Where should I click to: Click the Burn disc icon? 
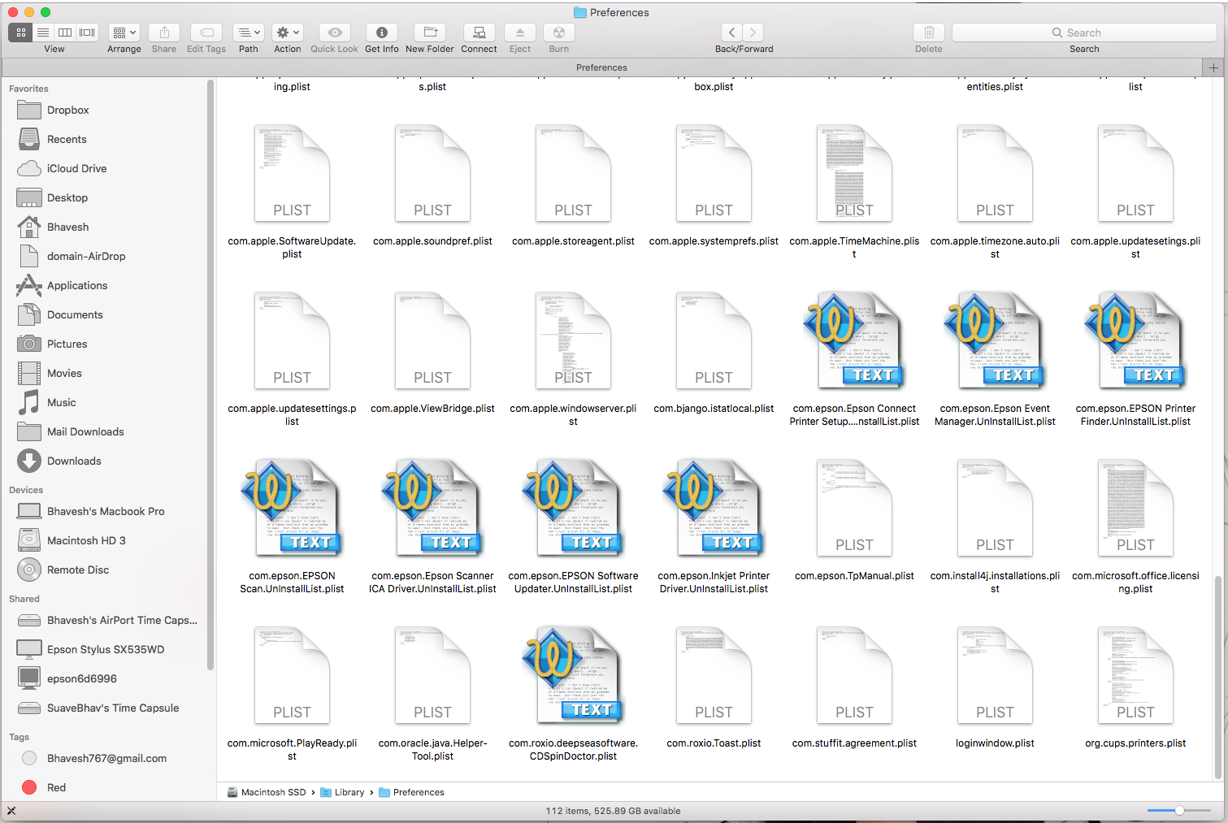pyautogui.click(x=559, y=32)
